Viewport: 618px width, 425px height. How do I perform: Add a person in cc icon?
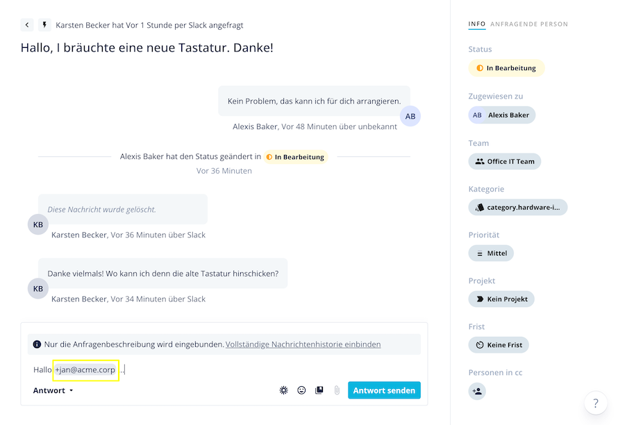point(477,391)
